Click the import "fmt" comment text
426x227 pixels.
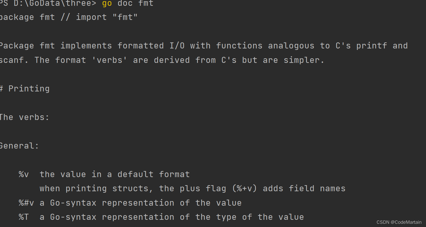point(107,17)
